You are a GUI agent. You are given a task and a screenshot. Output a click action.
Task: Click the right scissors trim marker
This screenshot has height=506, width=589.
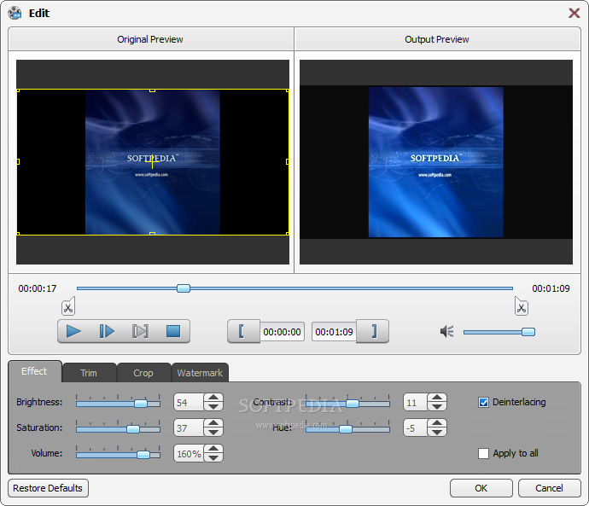tap(522, 306)
